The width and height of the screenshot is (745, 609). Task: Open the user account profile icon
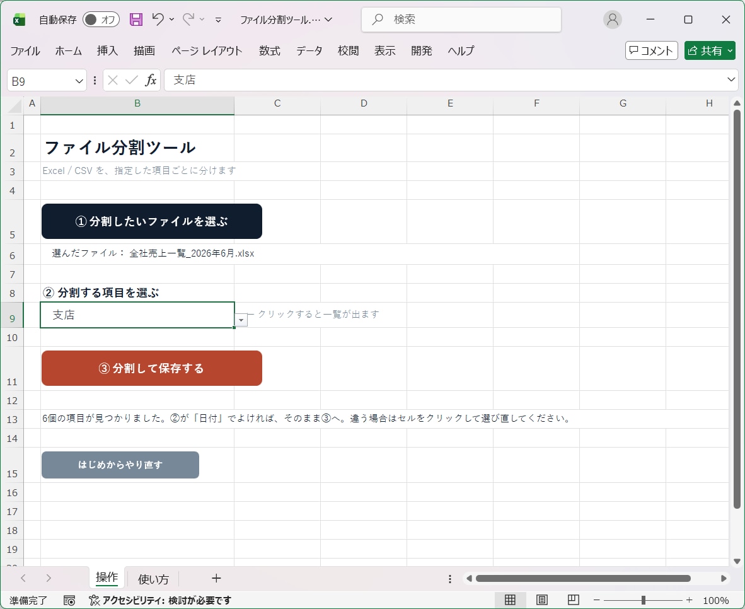coord(613,20)
